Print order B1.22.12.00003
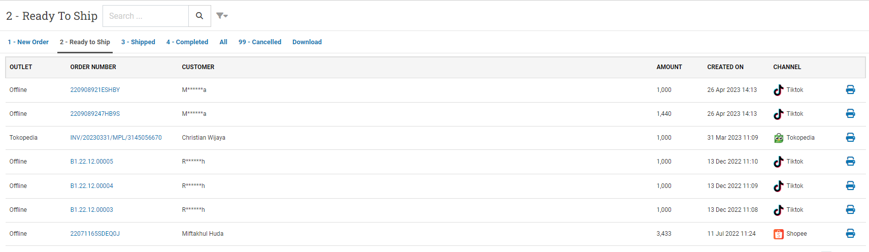 coord(850,210)
